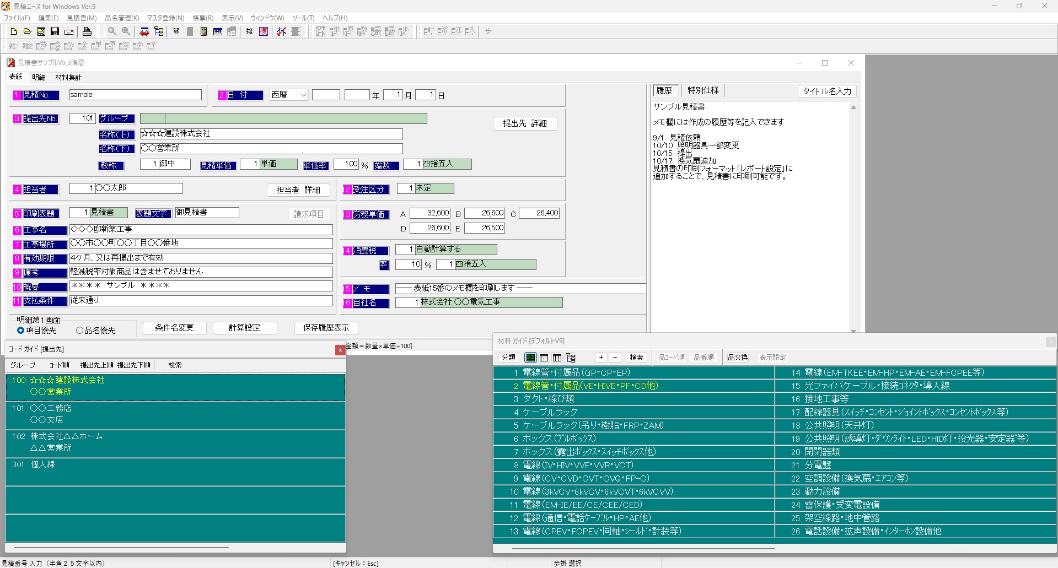Select the 履歴 tab in memo pane
The width and height of the screenshot is (1058, 568).
pos(664,91)
